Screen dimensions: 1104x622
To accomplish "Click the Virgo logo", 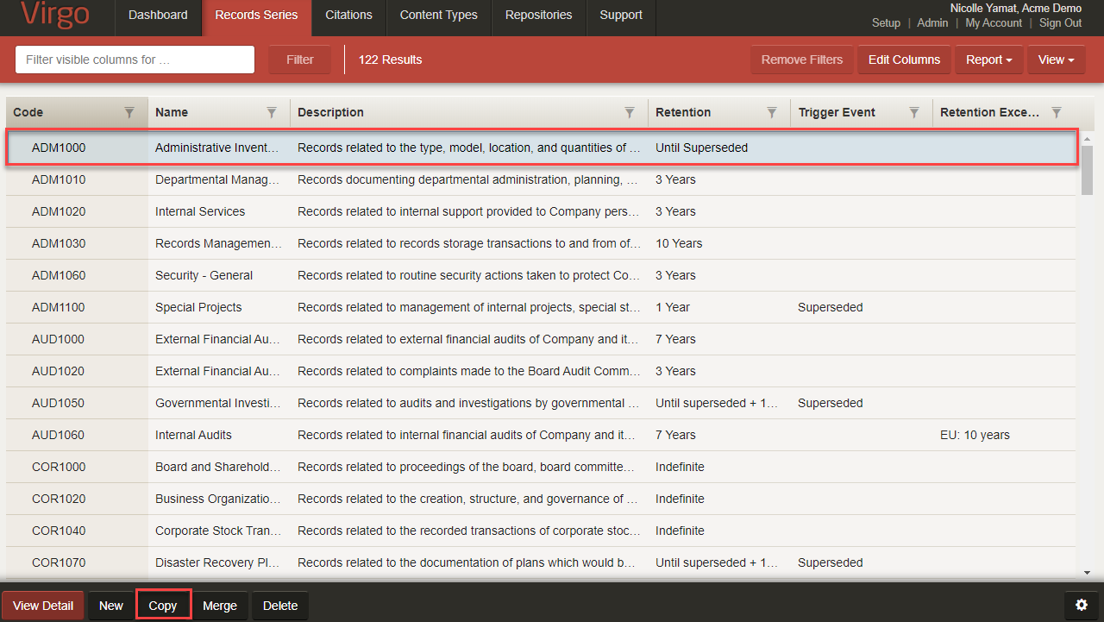I will [x=55, y=16].
